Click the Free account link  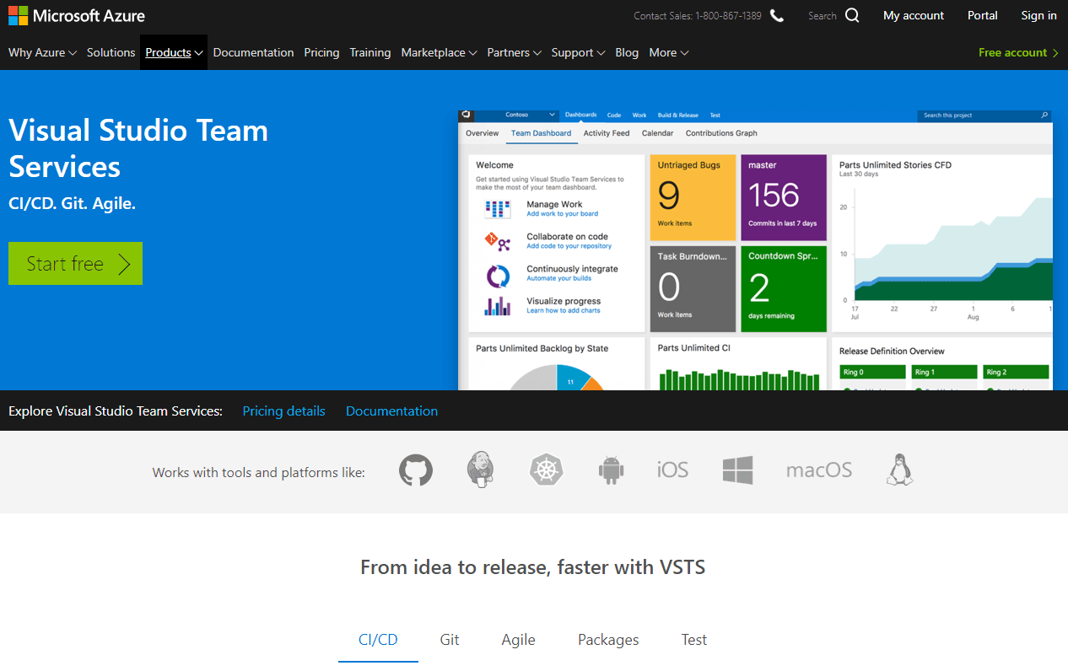1018,52
